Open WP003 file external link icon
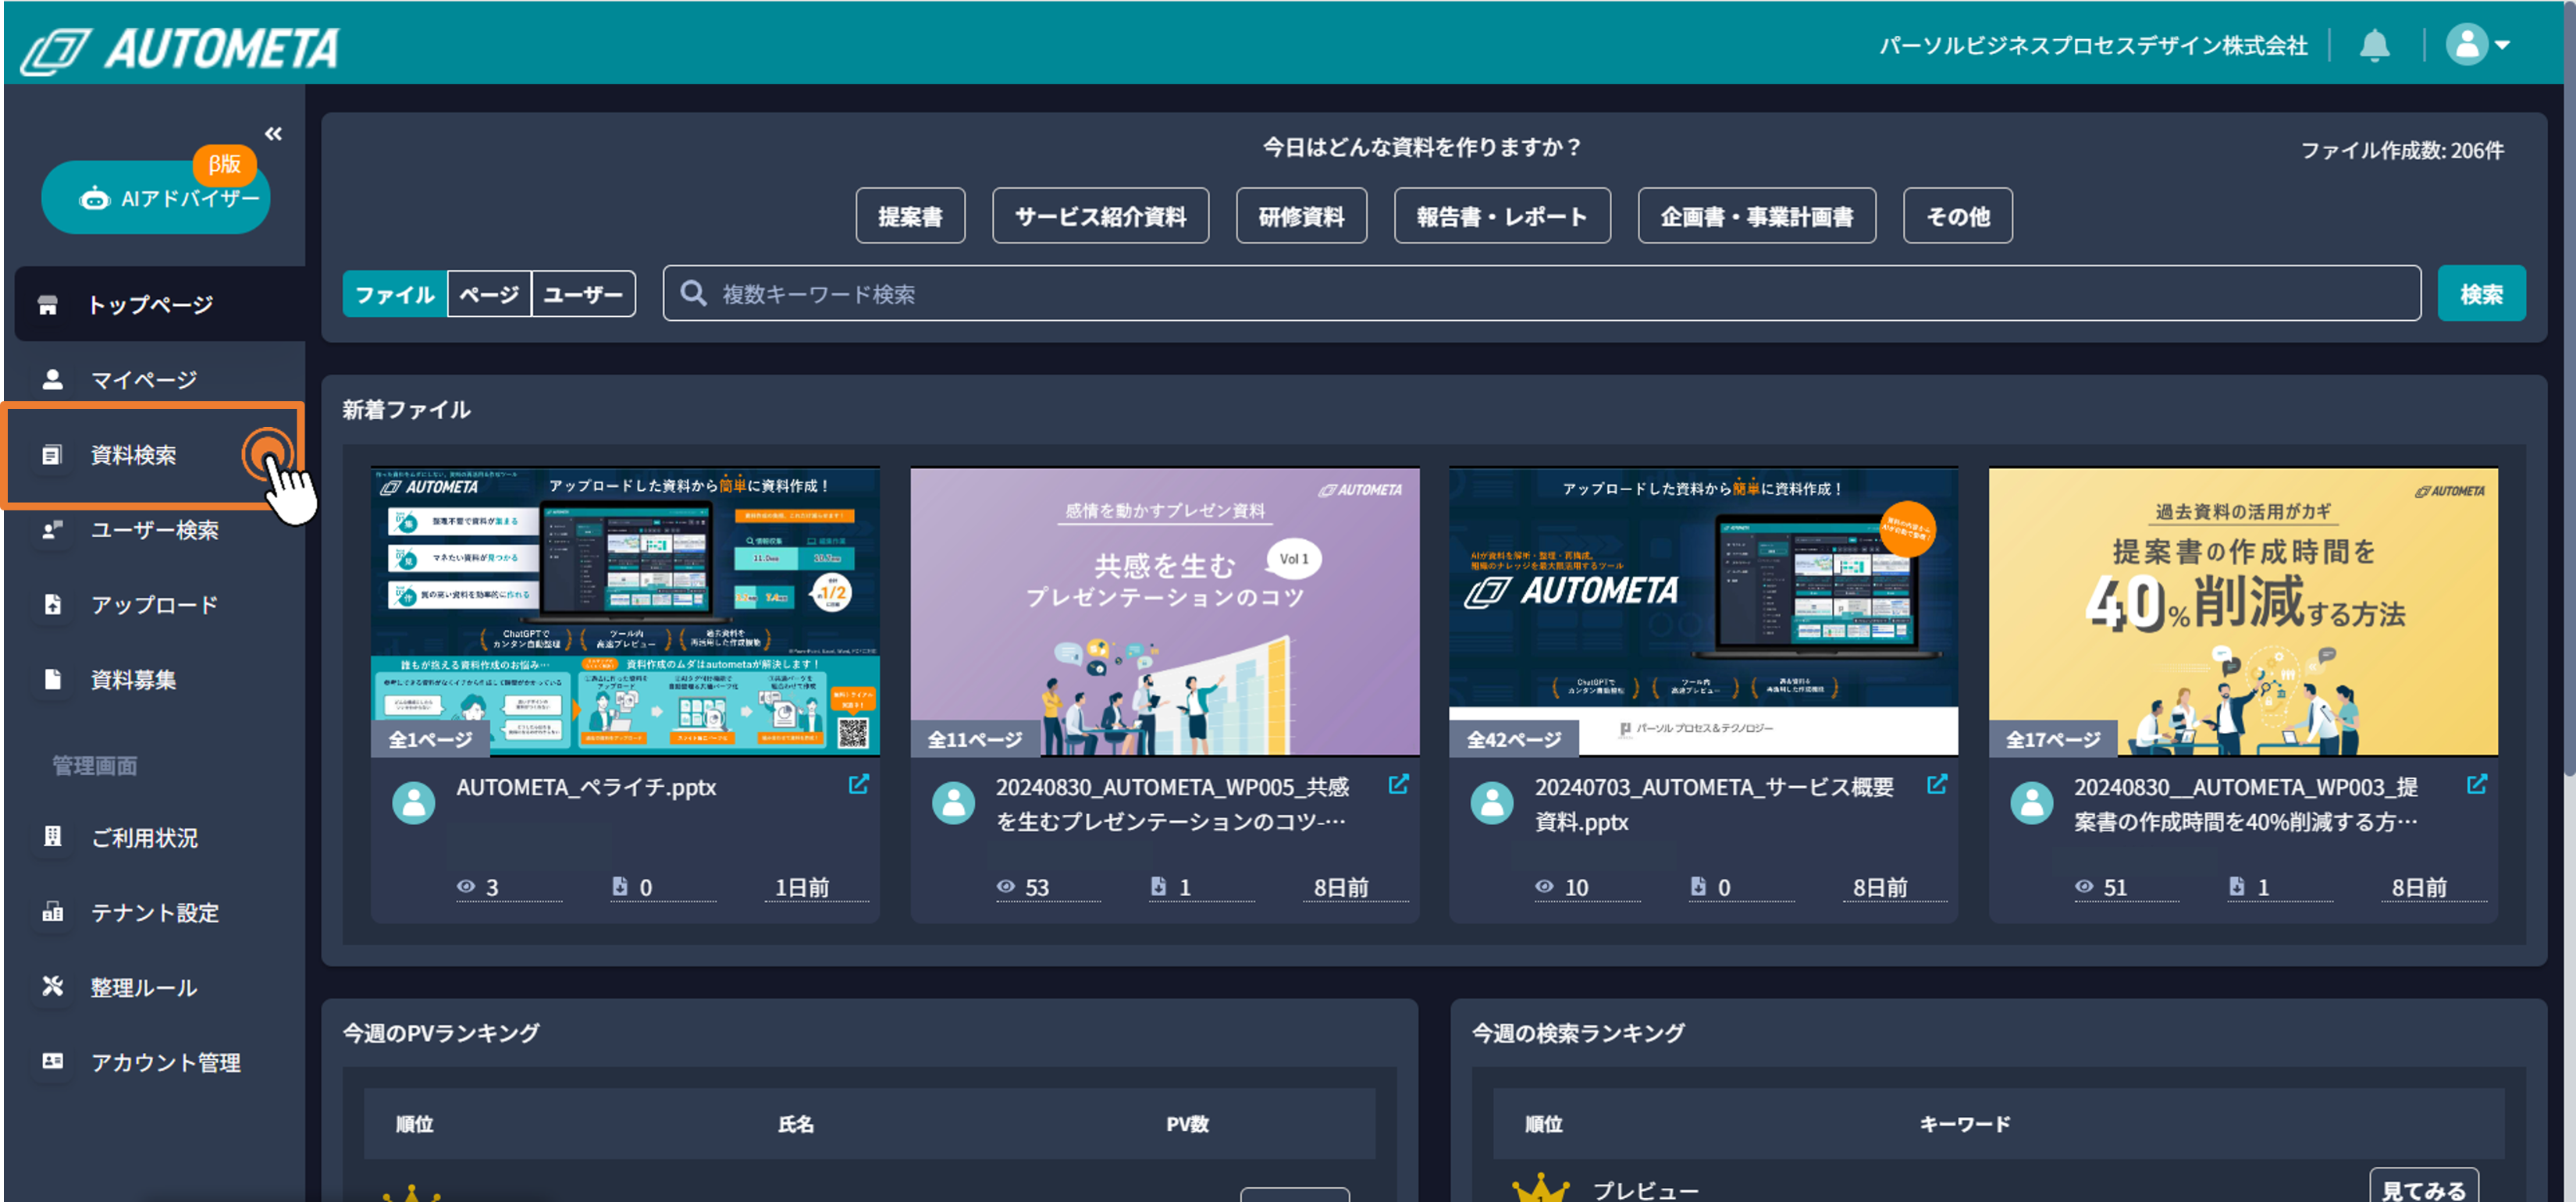 [x=2477, y=785]
